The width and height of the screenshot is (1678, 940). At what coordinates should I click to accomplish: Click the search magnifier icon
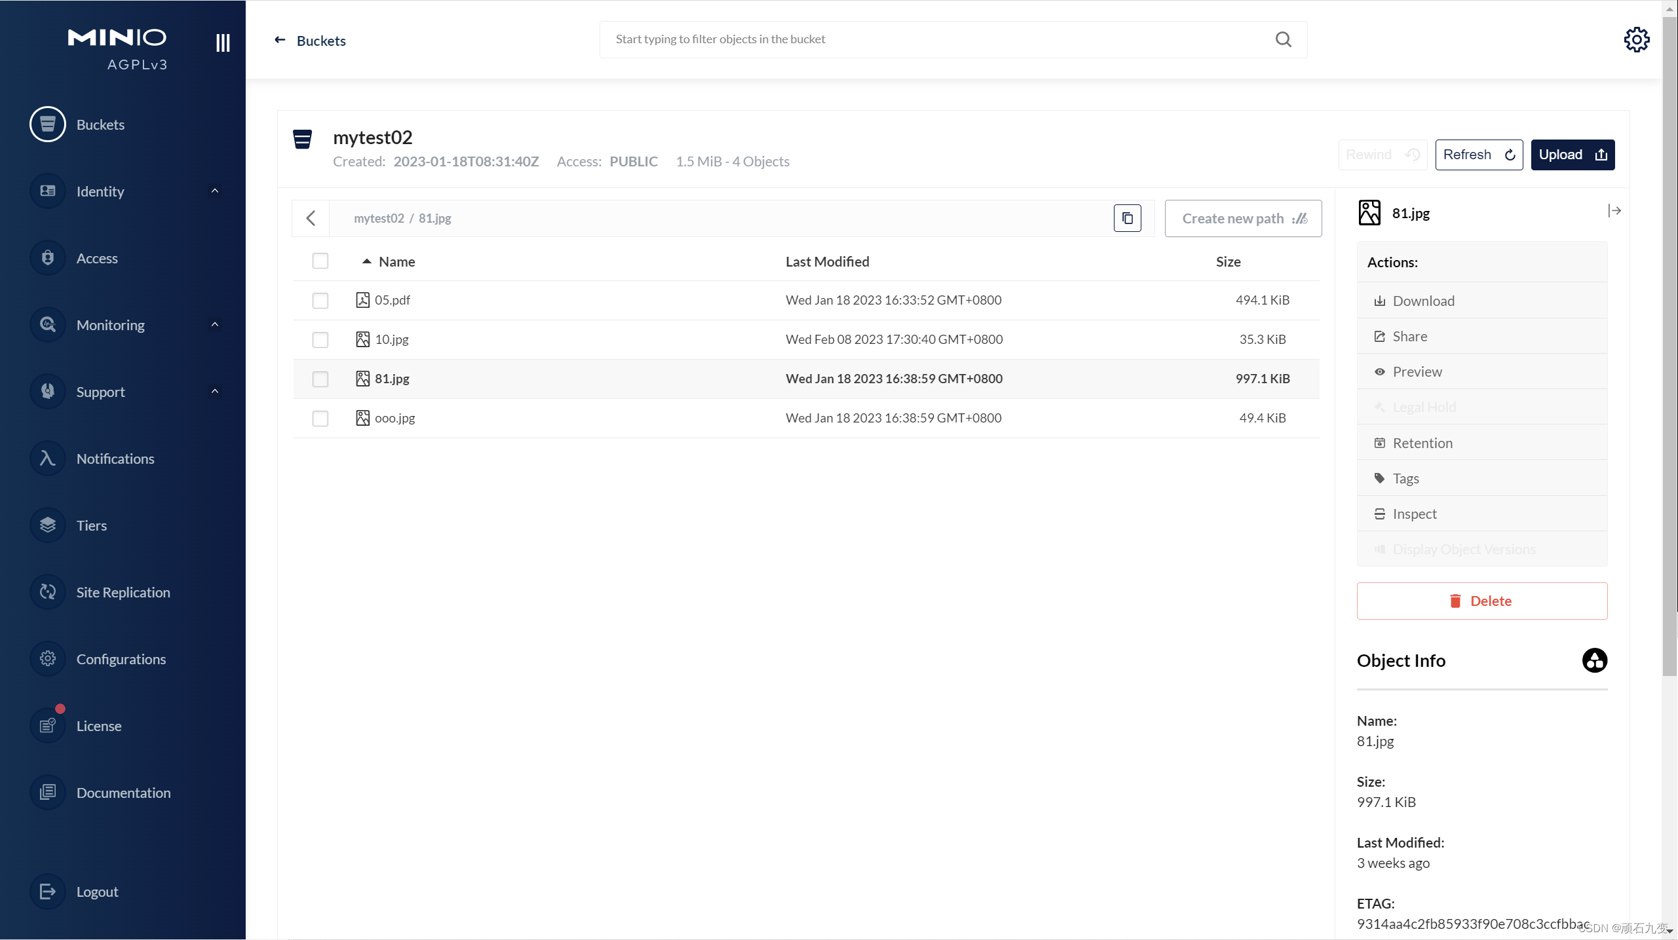pos(1284,39)
